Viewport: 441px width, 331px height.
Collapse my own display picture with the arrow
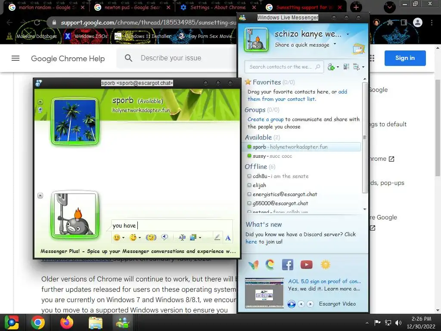tap(40, 195)
